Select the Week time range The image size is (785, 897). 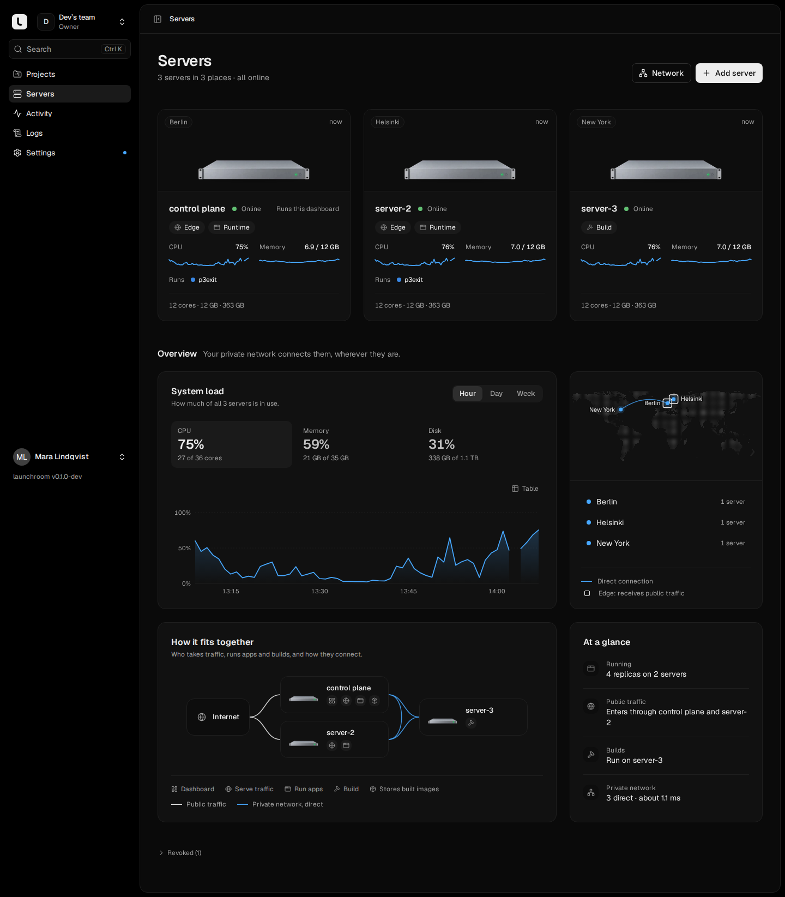pos(526,394)
